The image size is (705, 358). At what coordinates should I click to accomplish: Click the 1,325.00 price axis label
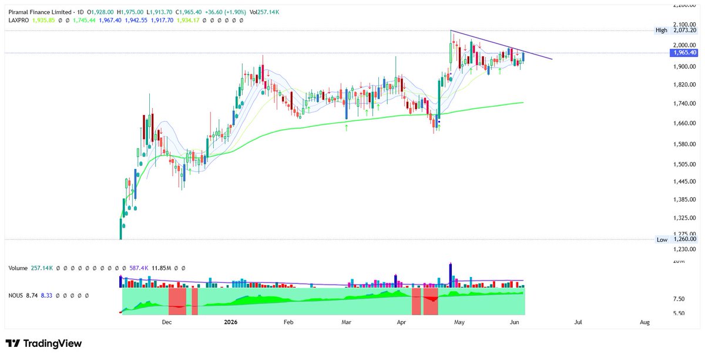point(684,218)
